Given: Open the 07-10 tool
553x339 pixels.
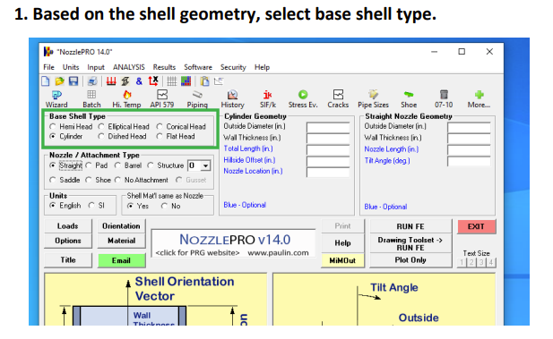Looking at the screenshot, I should [444, 99].
